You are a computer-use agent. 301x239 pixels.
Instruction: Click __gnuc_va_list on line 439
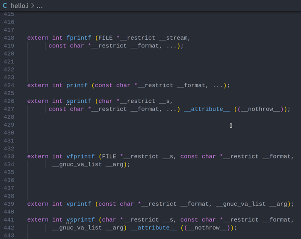[x=241, y=204]
